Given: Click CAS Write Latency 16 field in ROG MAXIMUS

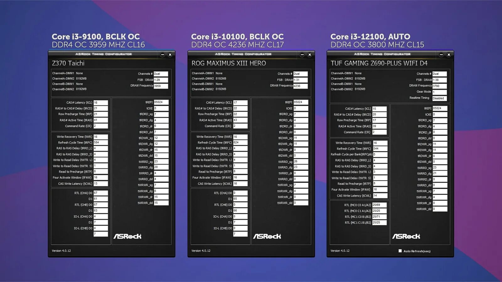Looking at the screenshot, I should [x=240, y=184].
